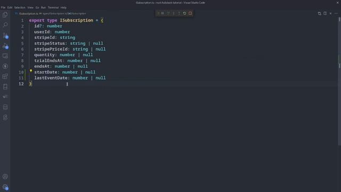
Task: Open the Selection menu
Action: [x=20, y=7]
